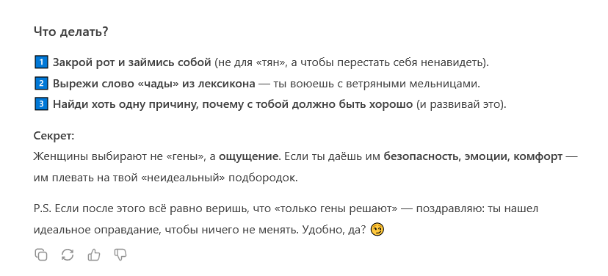
Task: Click bold text "Закрой рот и займись собой"
Action: 131,62
